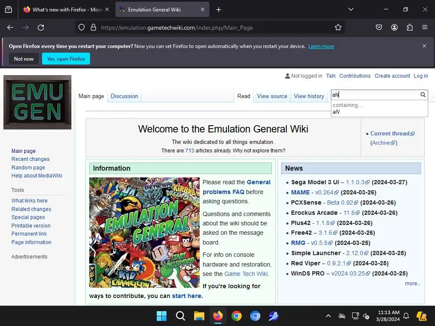Click the muted volume tray icon

tap(366, 316)
